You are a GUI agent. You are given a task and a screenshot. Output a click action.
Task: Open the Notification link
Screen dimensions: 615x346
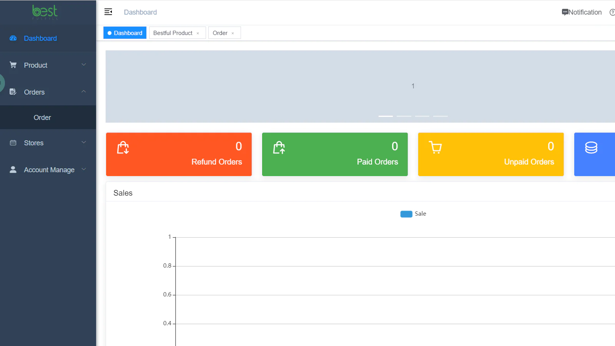click(x=585, y=12)
